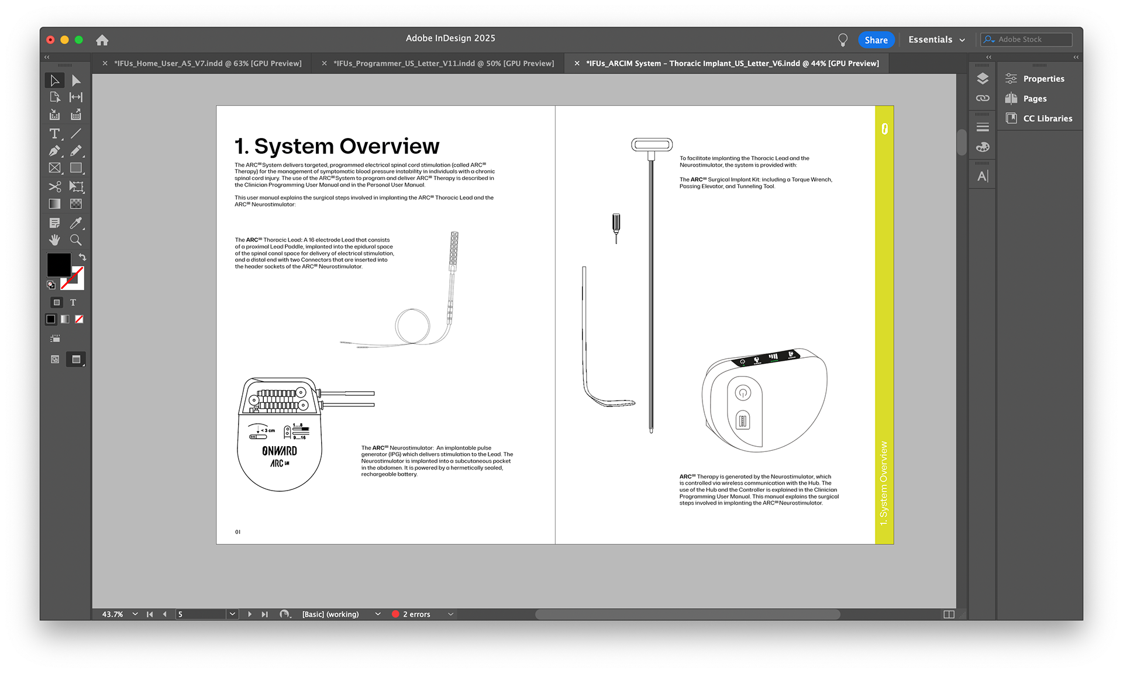Open the Layers panel icon
Screen dimensions: 1123x673
tap(983, 78)
